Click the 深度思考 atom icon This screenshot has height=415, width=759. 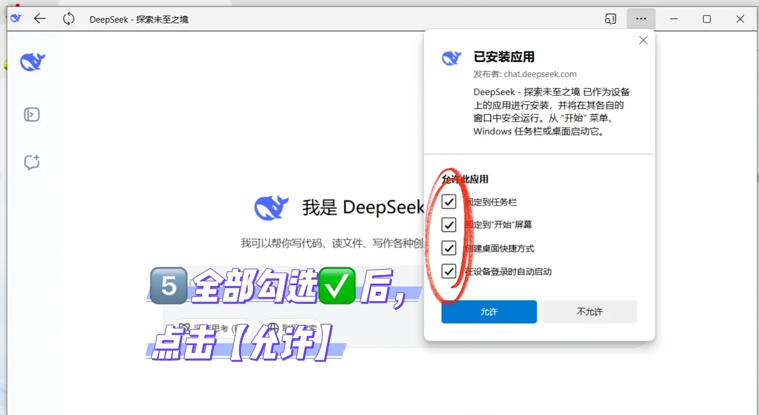(x=184, y=328)
